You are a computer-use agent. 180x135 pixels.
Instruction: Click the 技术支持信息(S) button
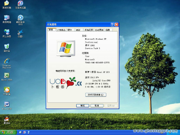click(x=96, y=95)
